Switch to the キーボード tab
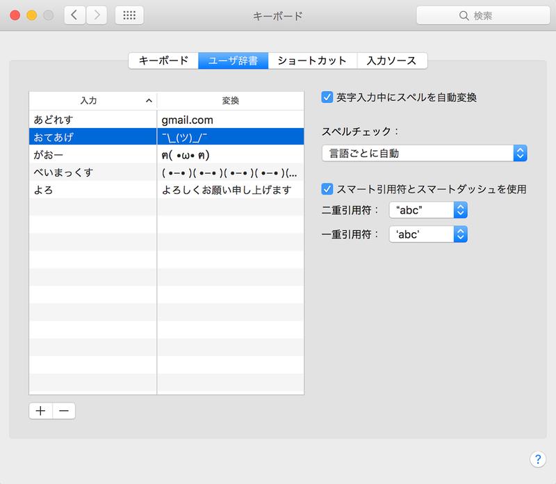 163,60
